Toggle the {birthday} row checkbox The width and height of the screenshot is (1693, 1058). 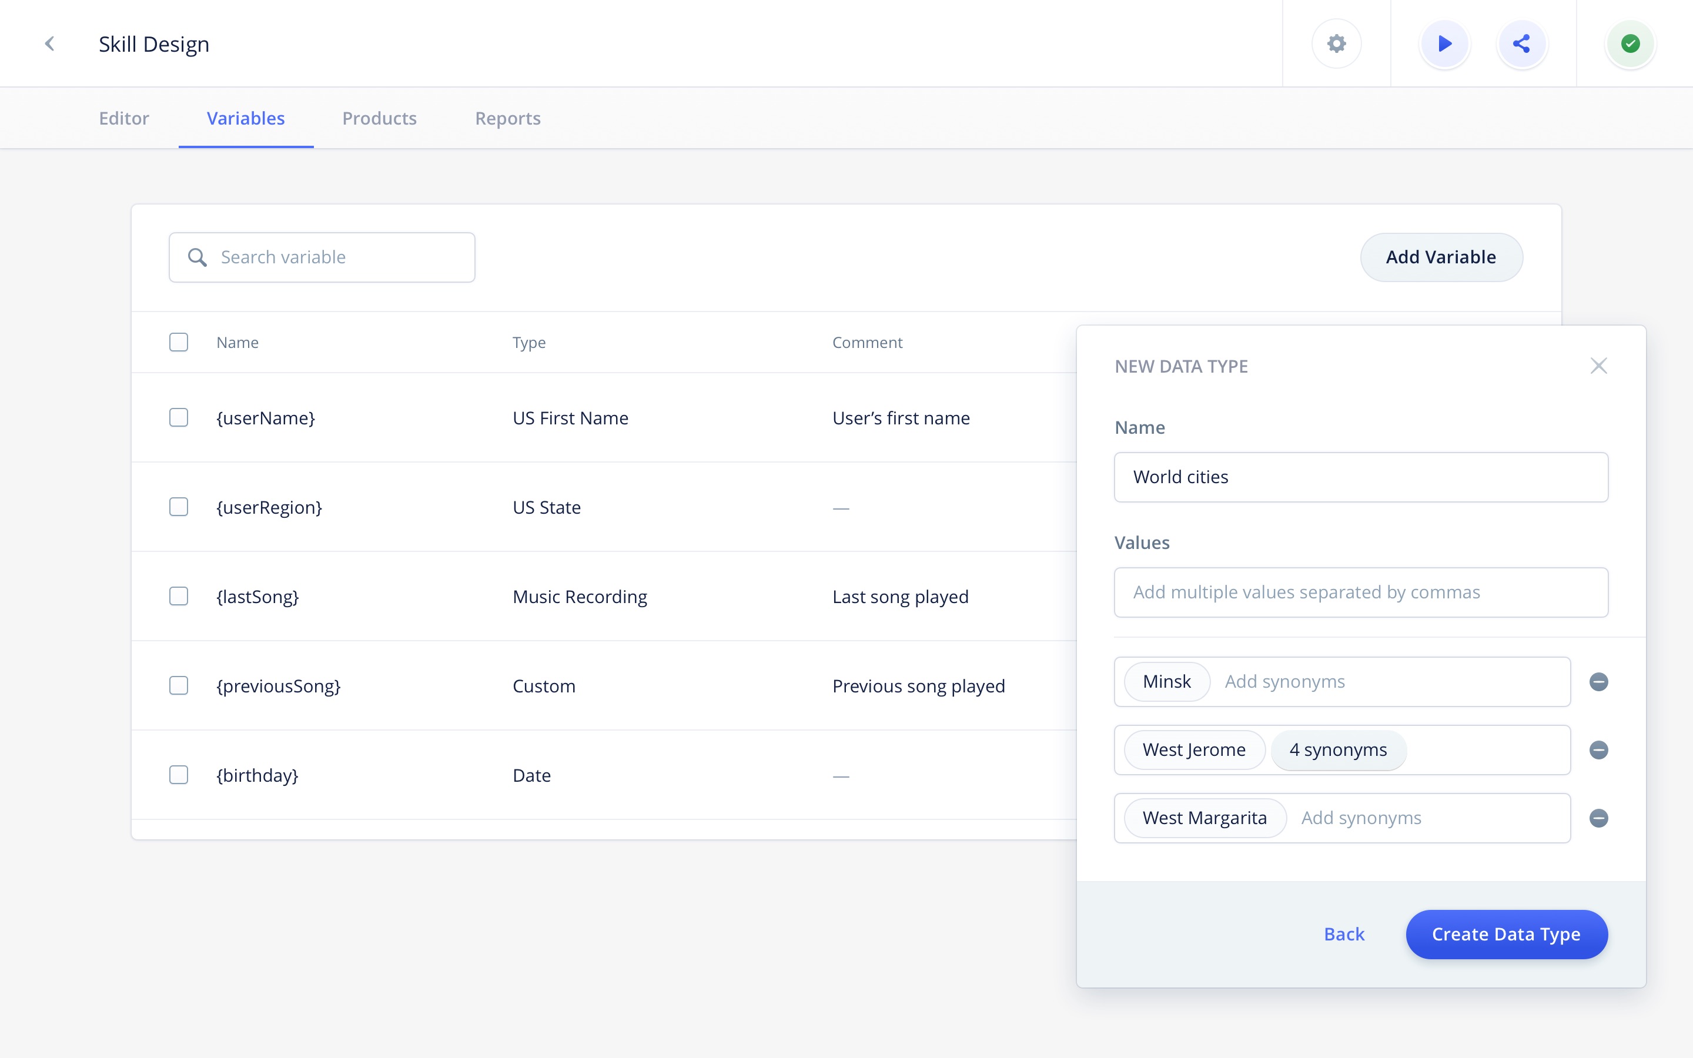click(178, 775)
